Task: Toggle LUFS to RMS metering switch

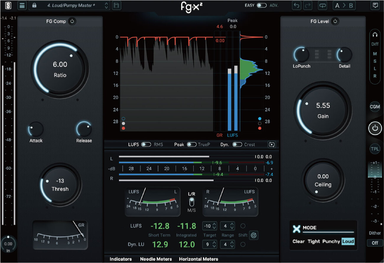Action: [x=146, y=145]
